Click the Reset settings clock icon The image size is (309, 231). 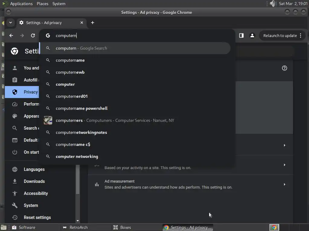[x=15, y=217]
